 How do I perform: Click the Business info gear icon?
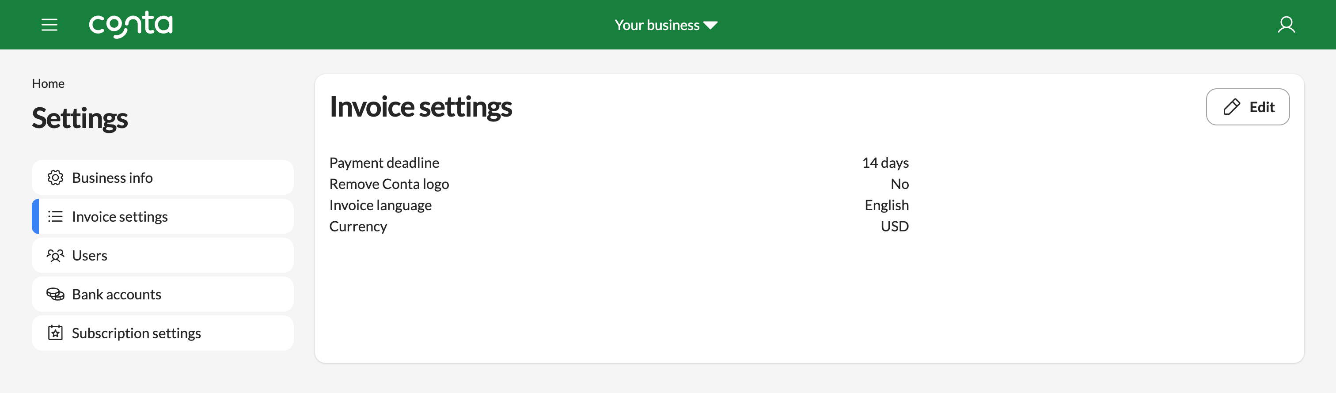[x=56, y=178]
